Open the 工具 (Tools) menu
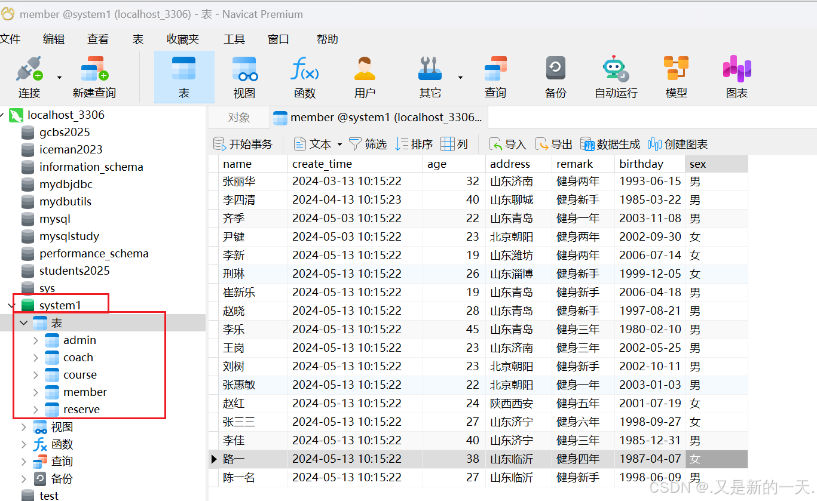 pyautogui.click(x=234, y=39)
